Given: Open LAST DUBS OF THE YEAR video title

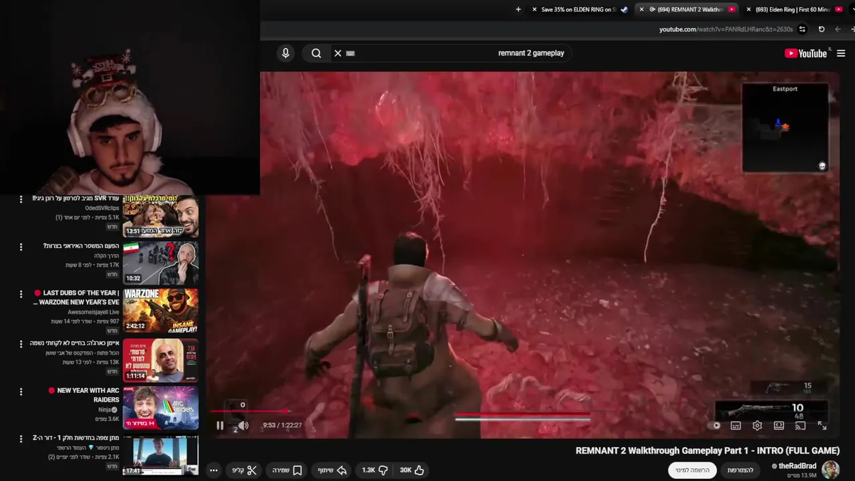Looking at the screenshot, I should [x=76, y=297].
